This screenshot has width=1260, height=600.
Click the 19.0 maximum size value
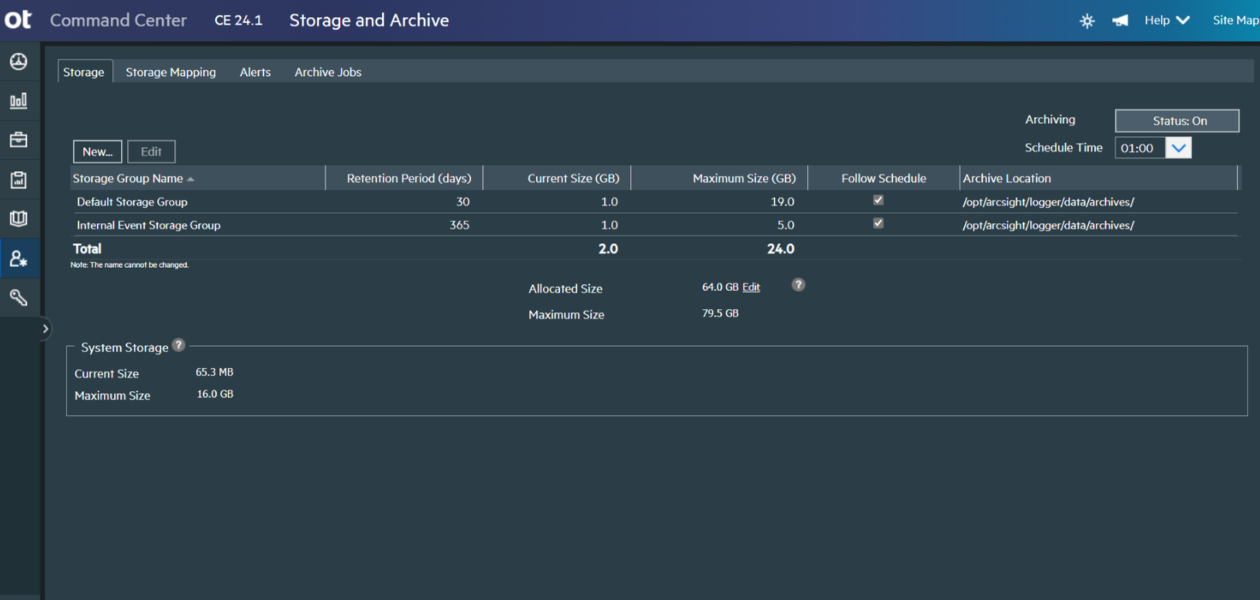tap(782, 202)
